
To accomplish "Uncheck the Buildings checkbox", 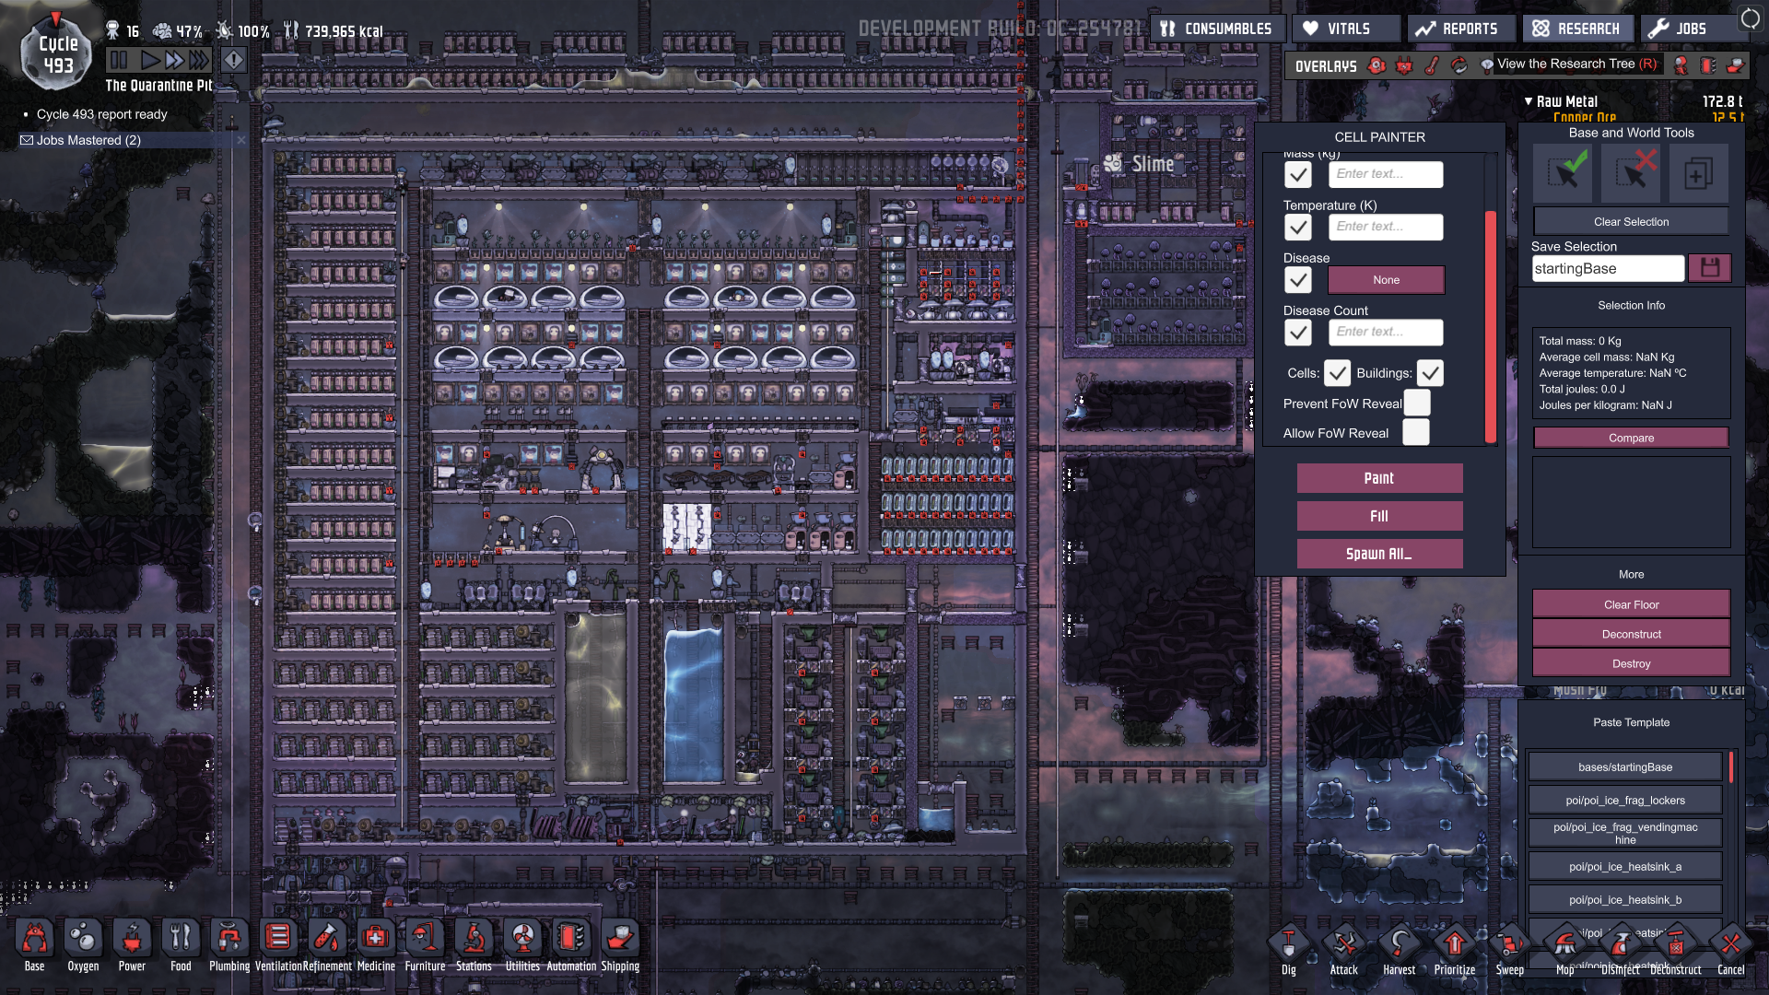I will coord(1429,373).
